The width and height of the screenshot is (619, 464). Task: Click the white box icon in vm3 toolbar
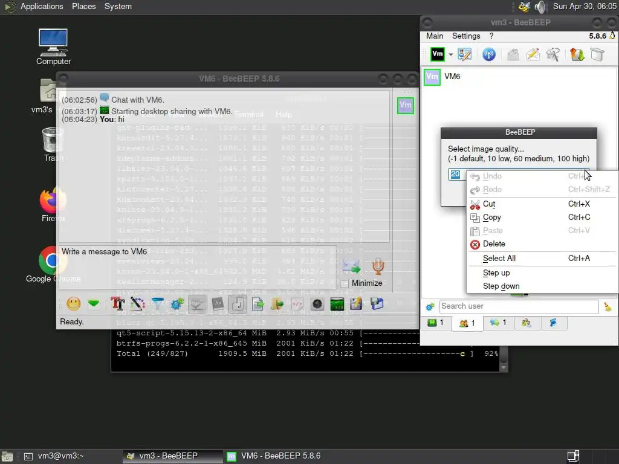click(x=597, y=54)
